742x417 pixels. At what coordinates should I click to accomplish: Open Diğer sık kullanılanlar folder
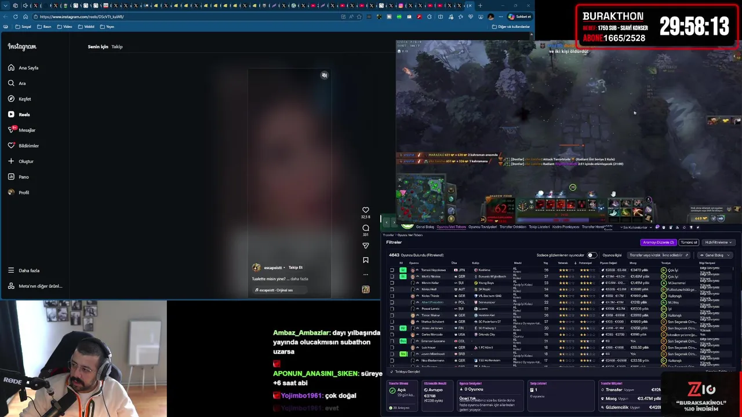[511, 27]
